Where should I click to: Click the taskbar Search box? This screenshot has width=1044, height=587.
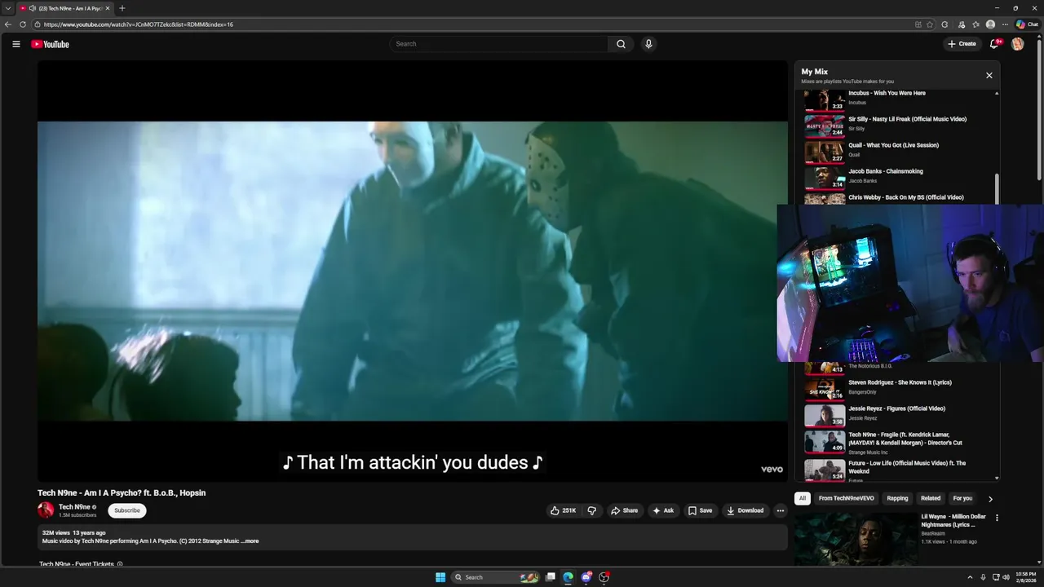(x=496, y=577)
